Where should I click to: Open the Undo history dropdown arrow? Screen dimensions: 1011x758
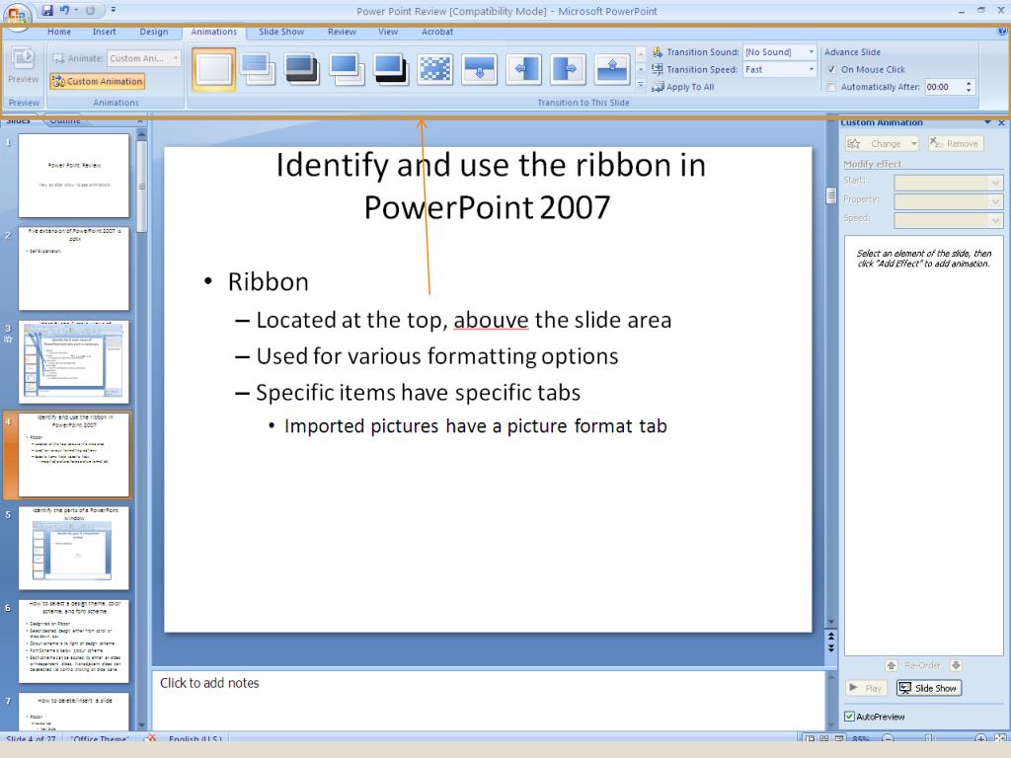[x=75, y=10]
